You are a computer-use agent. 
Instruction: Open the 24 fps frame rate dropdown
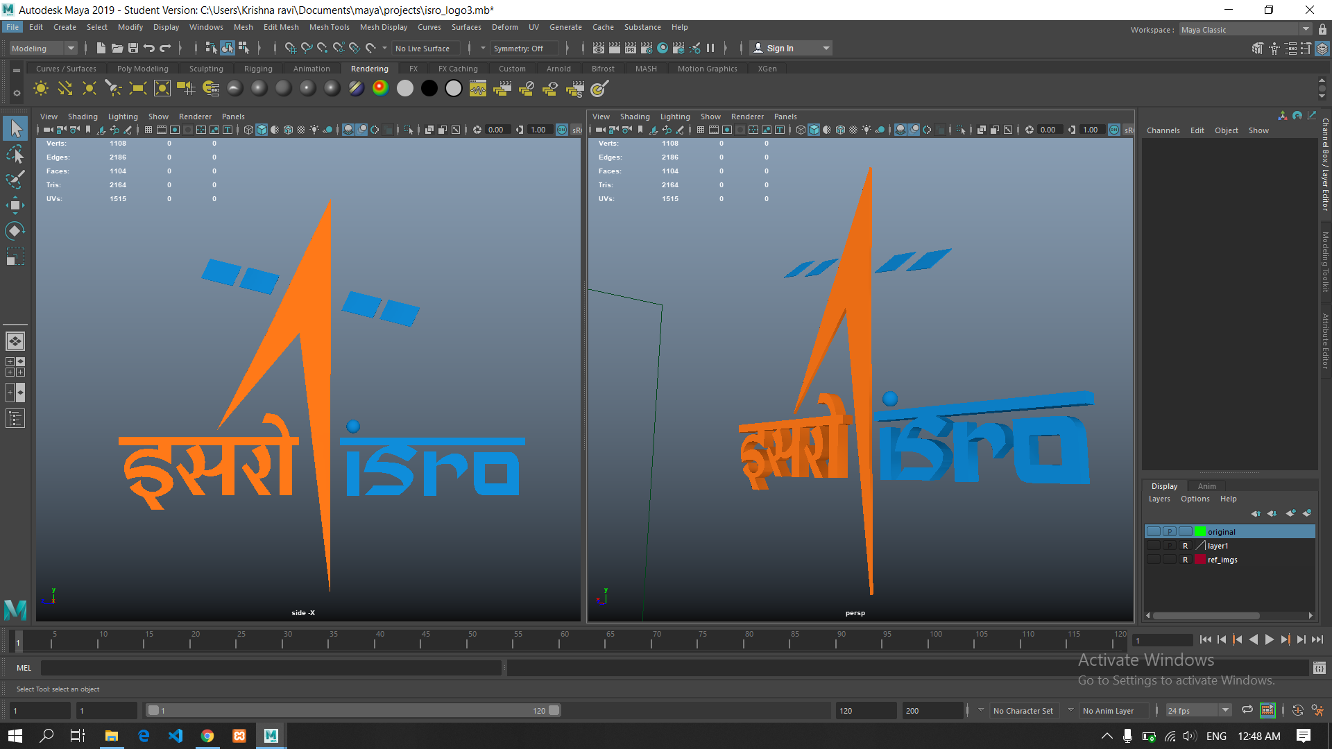[1199, 710]
